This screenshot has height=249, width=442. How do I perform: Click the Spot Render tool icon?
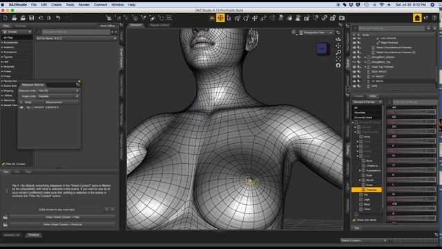click(x=307, y=18)
